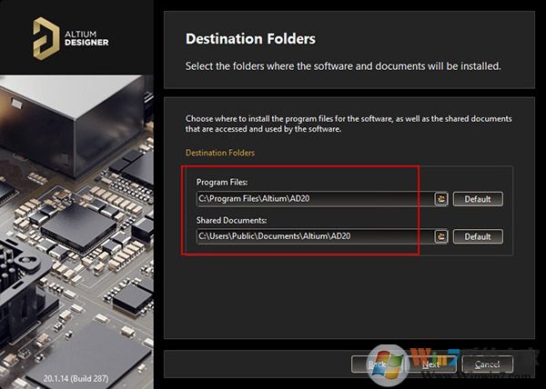Screen dimensions: 546x389
Task: Click the Shared Documents: label
Action: click(x=231, y=220)
